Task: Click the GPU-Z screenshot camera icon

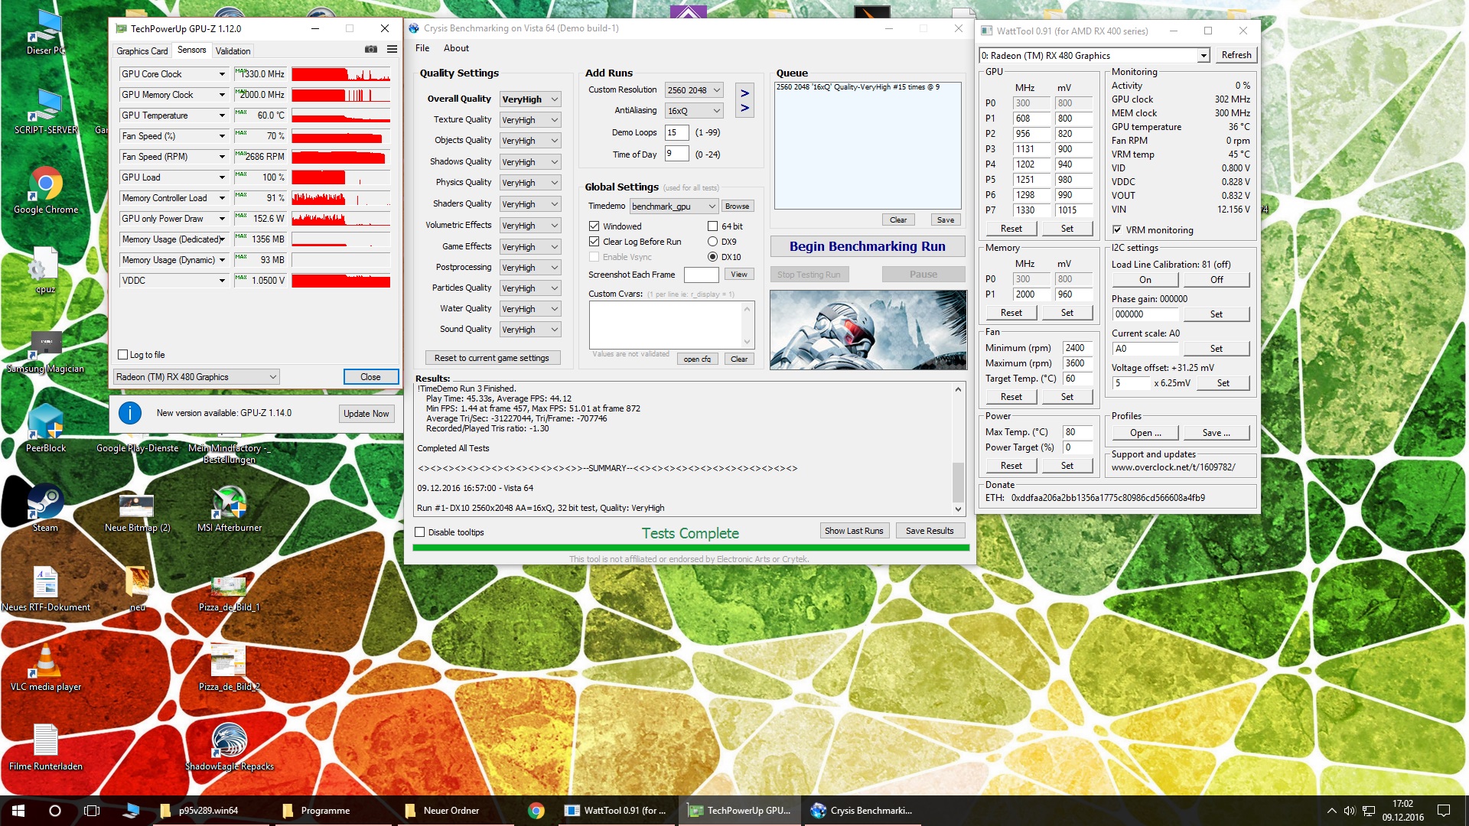Action: 371,50
